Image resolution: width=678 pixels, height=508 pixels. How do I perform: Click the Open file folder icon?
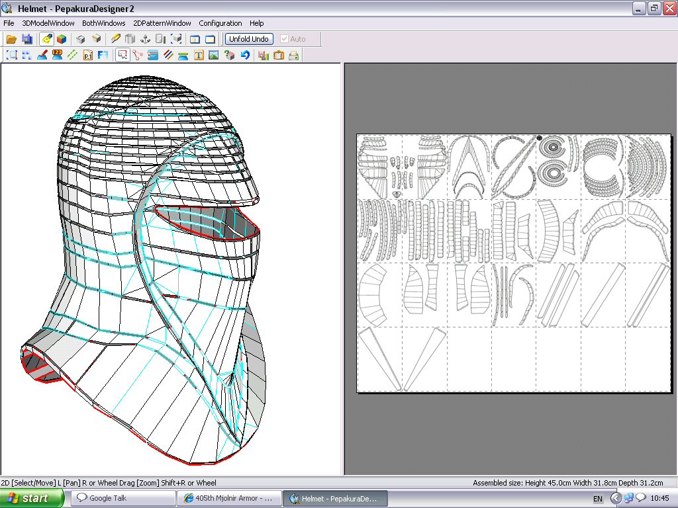11,39
